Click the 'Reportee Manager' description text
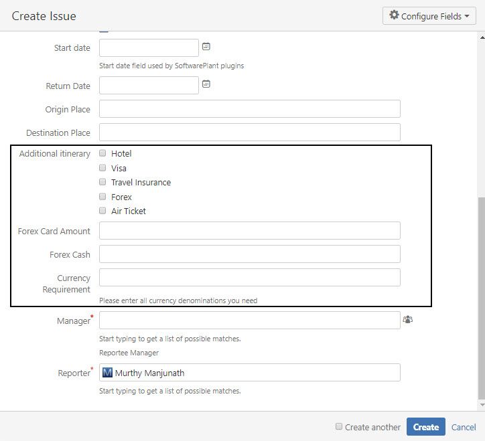This screenshot has height=441, width=485. (129, 353)
